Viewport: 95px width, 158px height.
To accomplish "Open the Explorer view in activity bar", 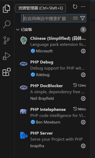I will (x=7, y=9).
